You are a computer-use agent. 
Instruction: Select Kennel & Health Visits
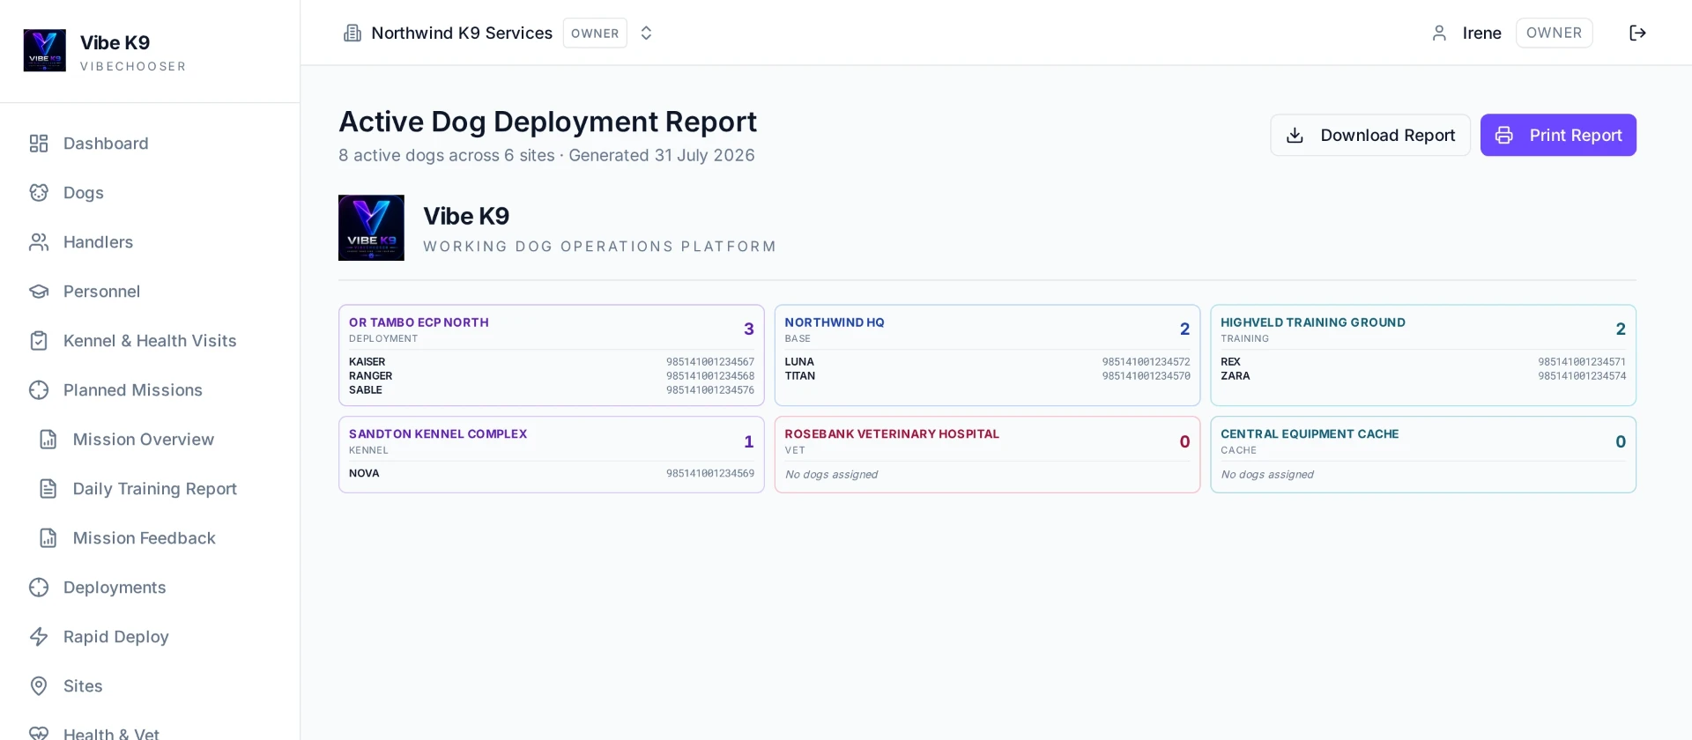coord(150,341)
